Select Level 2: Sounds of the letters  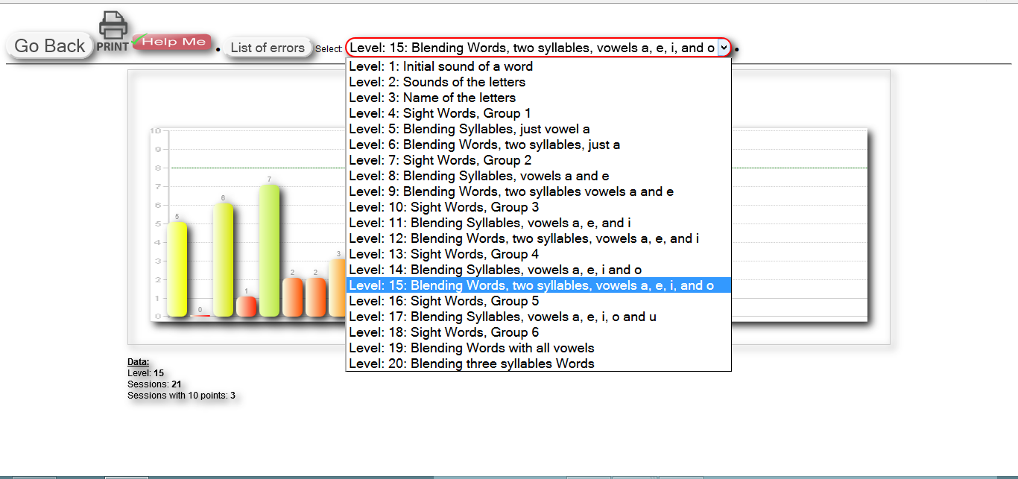tap(539, 82)
